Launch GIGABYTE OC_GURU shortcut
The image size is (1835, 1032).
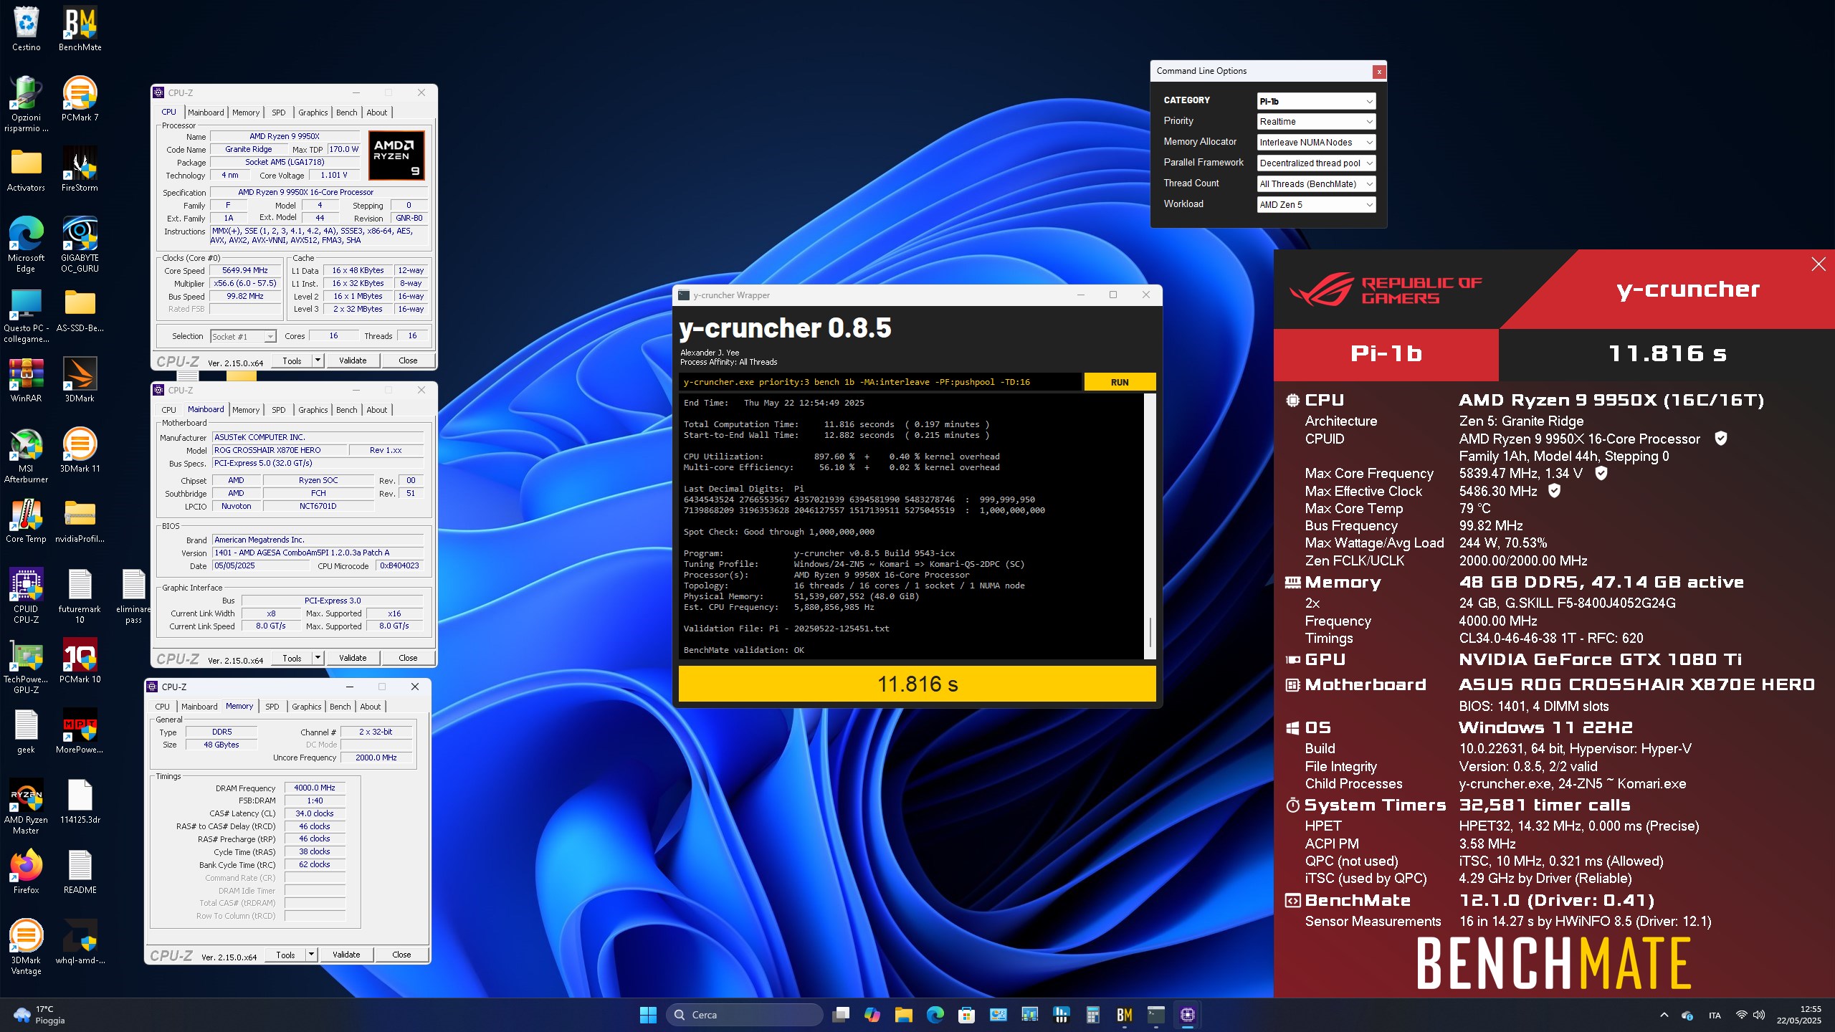[80, 244]
